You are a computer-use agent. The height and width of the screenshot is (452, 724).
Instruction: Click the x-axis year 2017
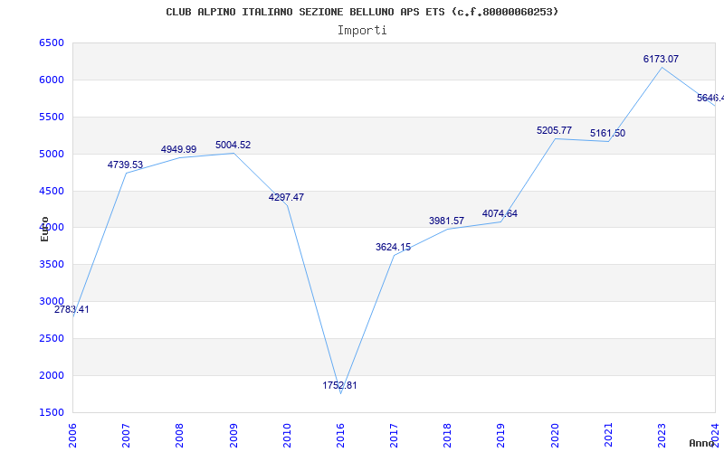click(x=394, y=435)
